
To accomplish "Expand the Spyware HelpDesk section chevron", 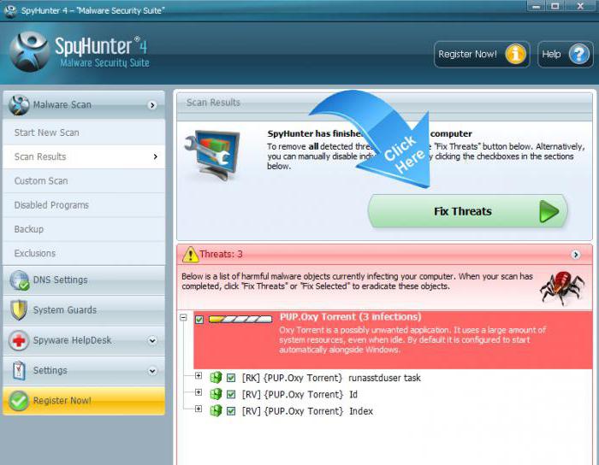I will 152,340.
